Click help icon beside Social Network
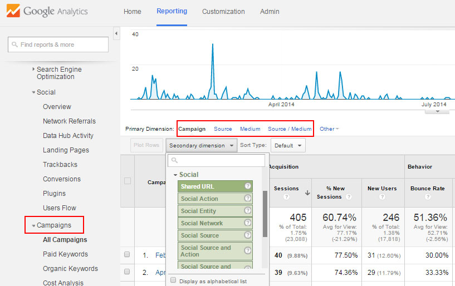 [248, 223]
